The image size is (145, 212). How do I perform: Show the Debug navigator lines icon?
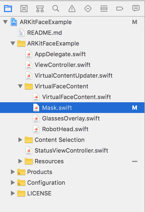pos(104,9)
